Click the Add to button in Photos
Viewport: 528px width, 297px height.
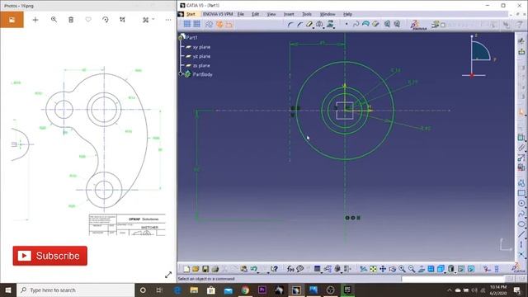[35, 20]
